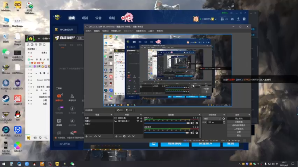Pop out the 场景 dock panel
The image size is (298, 167).
click(x=111, y=115)
